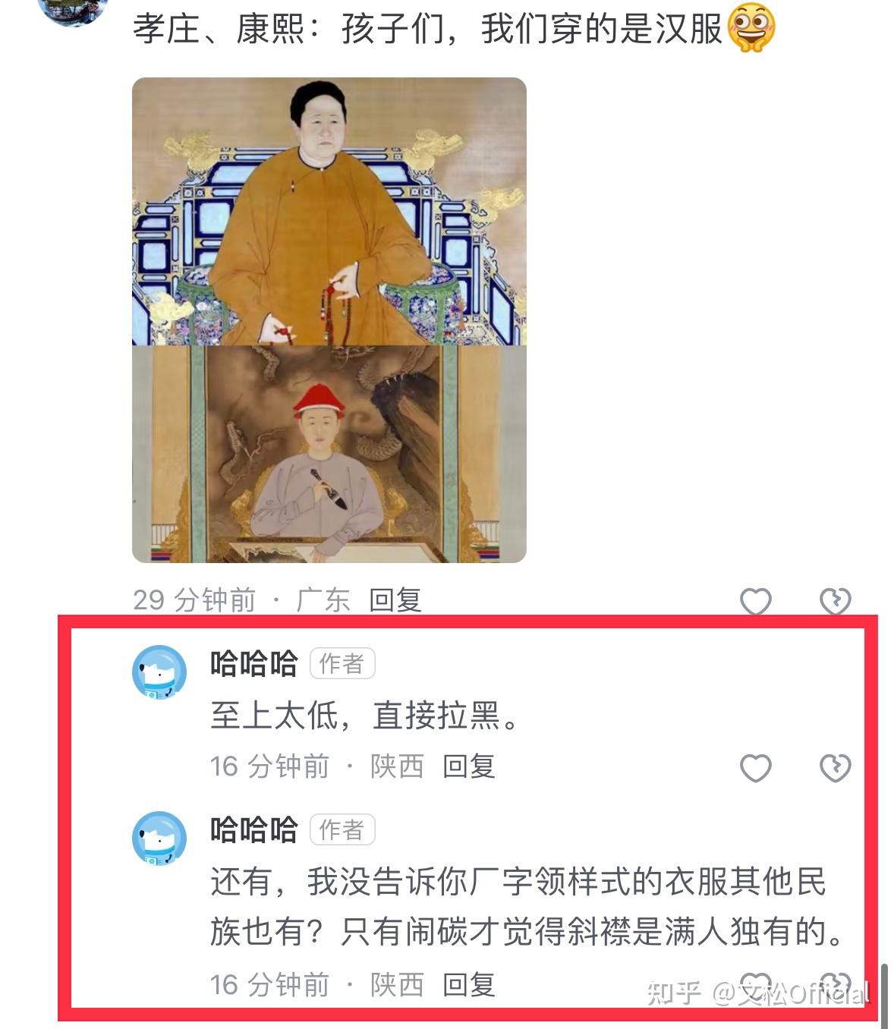Like the comment posted 29 minutes ago
Screen dimensions: 894x1029
(x=756, y=602)
